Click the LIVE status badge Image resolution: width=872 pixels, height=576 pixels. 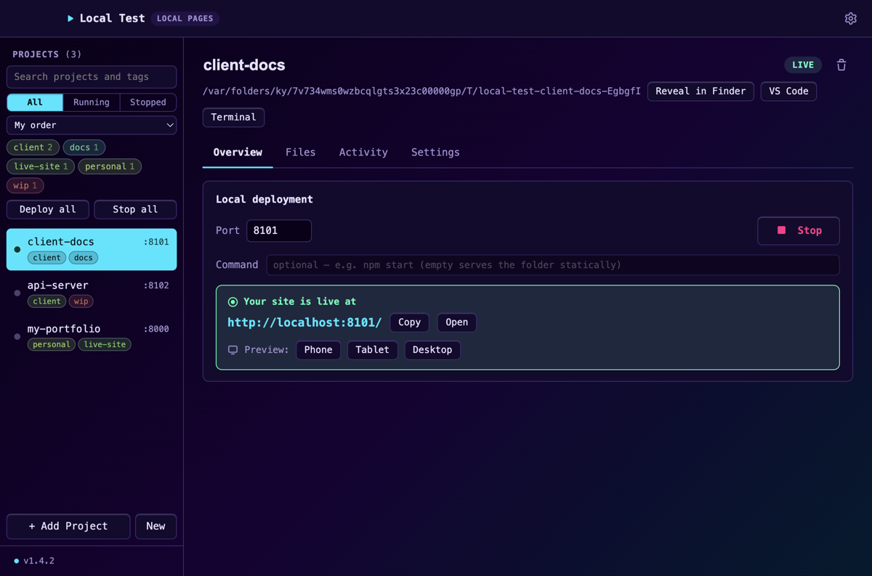pyautogui.click(x=803, y=65)
